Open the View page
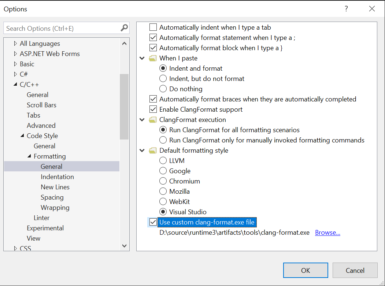The image size is (385, 286). tap(33, 238)
